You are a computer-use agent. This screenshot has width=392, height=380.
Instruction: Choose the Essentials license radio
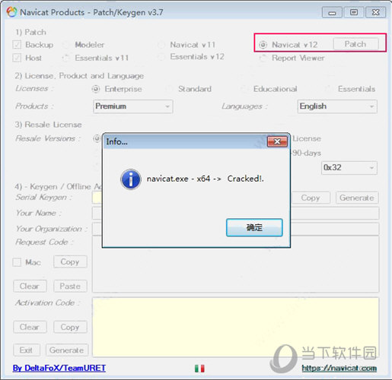tap(329, 89)
